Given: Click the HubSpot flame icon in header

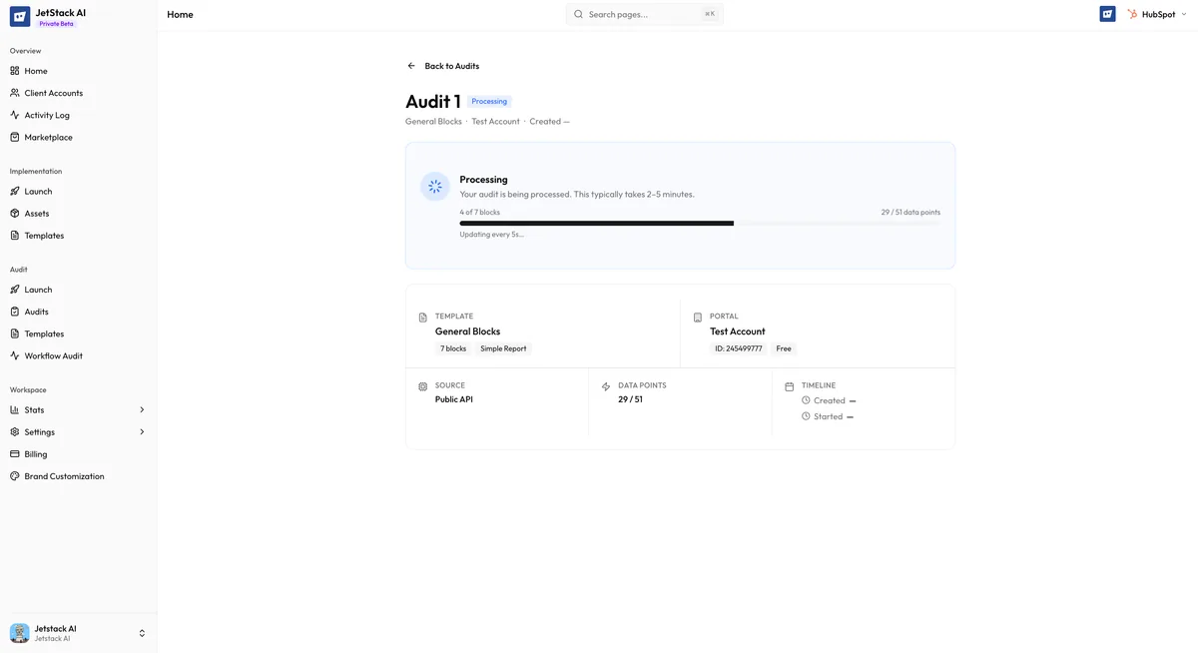Looking at the screenshot, I should click(x=1131, y=13).
